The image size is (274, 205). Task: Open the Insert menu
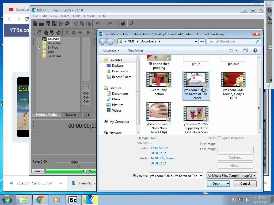(x=65, y=16)
